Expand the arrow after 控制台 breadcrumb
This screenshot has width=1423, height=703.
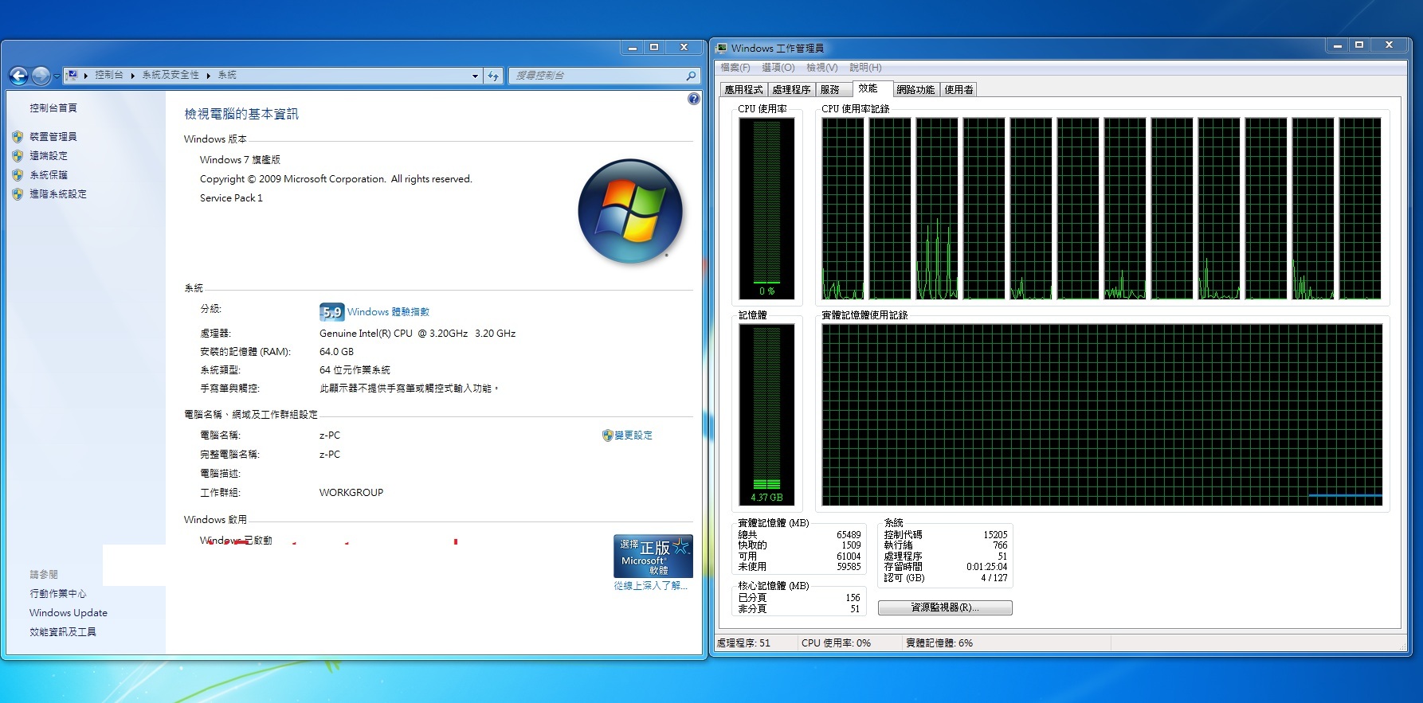click(x=132, y=76)
